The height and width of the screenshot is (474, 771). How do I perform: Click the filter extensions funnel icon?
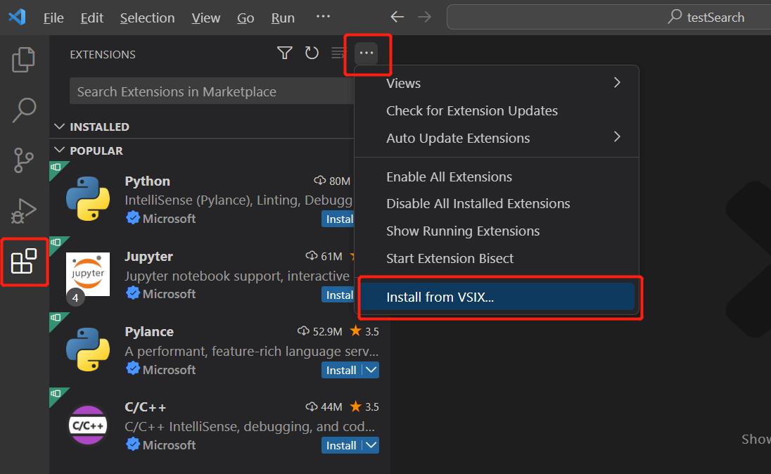click(285, 53)
